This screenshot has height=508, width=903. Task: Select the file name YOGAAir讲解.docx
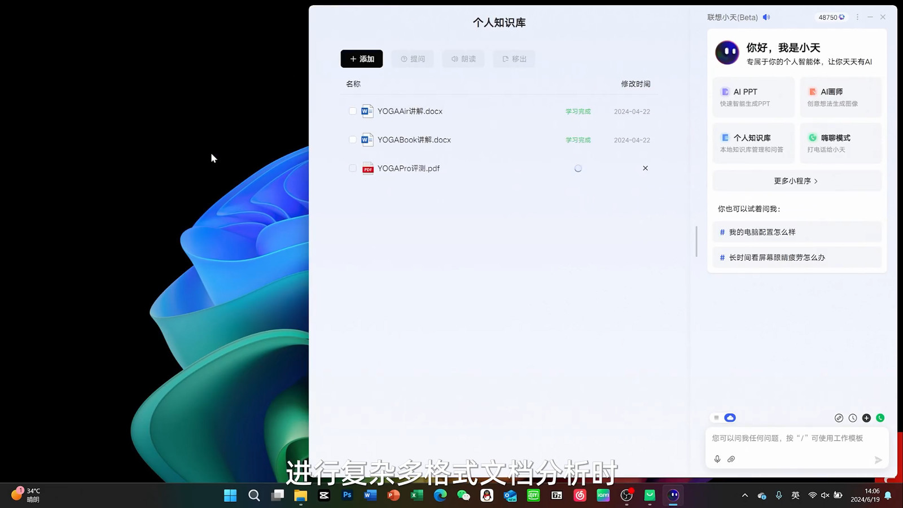click(410, 111)
